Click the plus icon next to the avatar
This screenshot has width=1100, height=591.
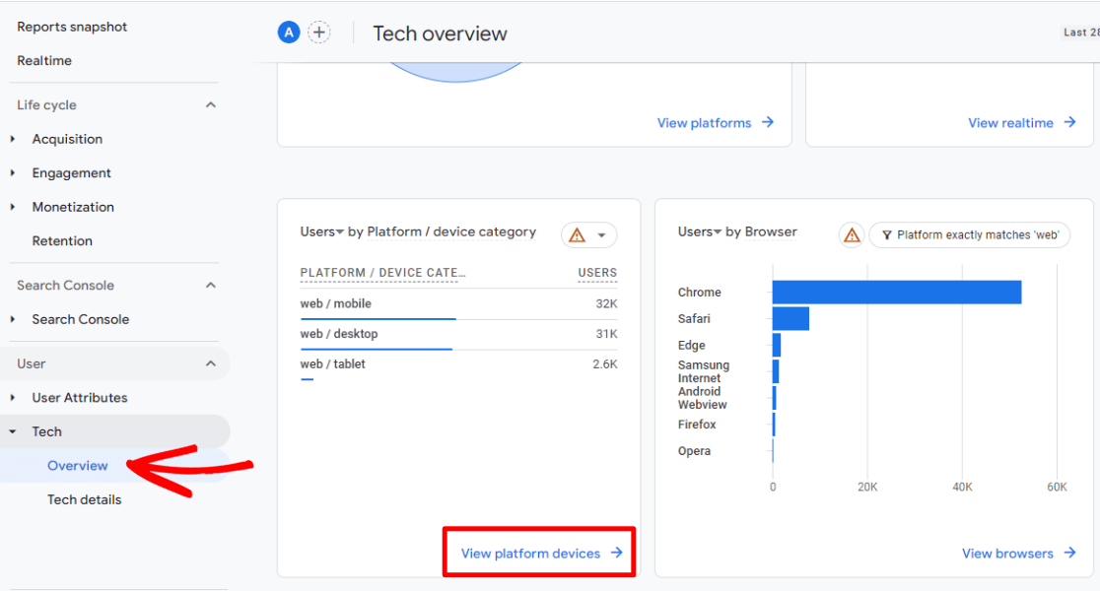(x=319, y=32)
